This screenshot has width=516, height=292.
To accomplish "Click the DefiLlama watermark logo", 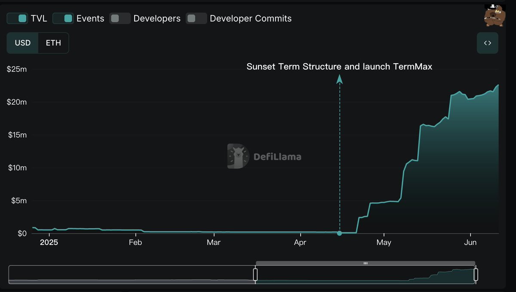I will (x=264, y=156).
